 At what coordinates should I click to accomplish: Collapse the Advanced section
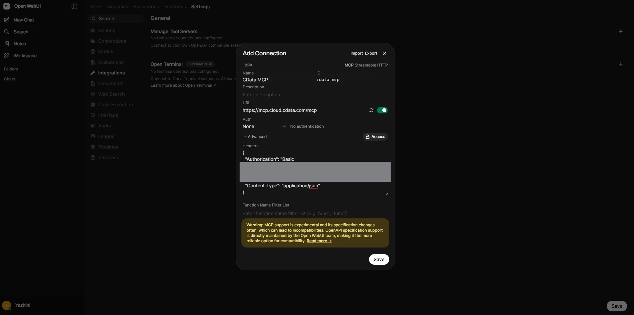pos(255,137)
